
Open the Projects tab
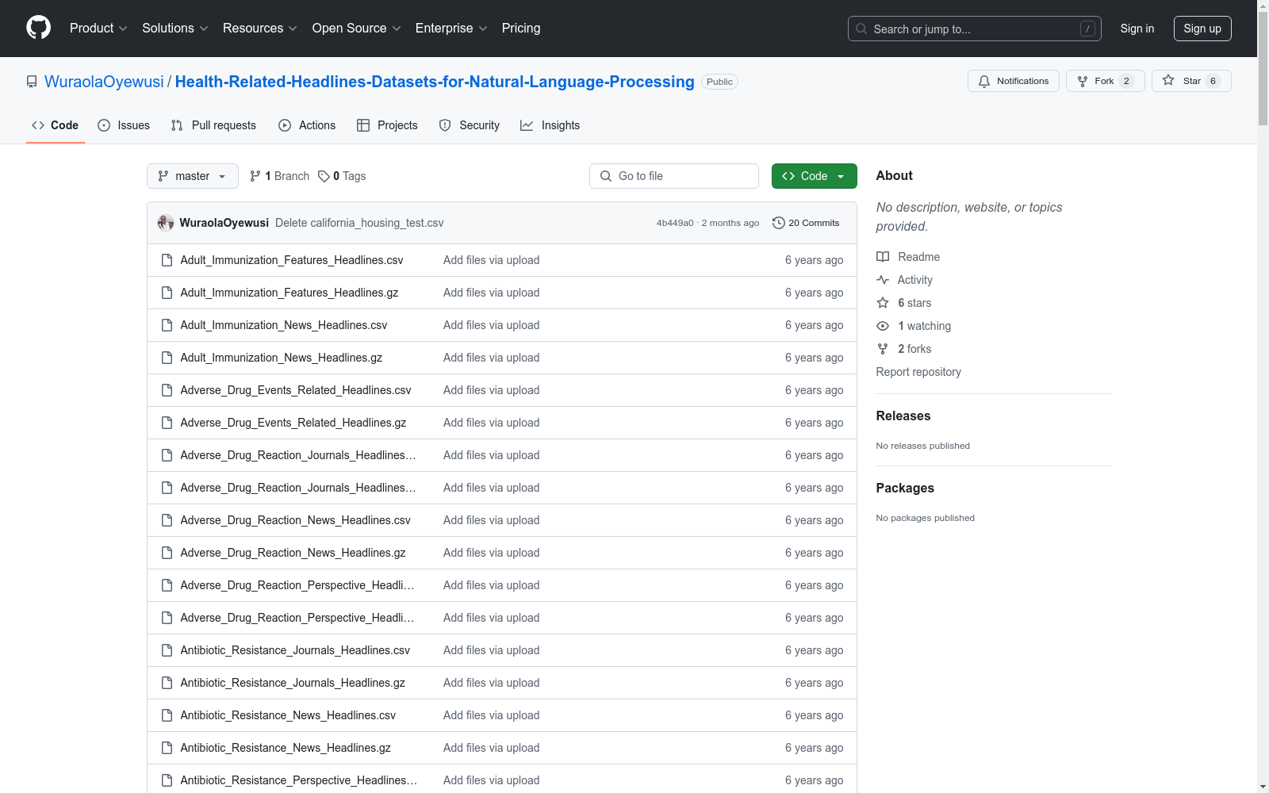pyautogui.click(x=387, y=125)
